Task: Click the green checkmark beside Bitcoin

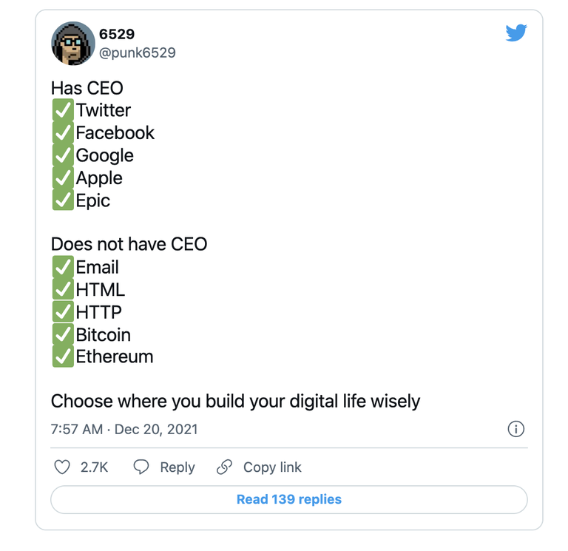Action: click(x=63, y=334)
